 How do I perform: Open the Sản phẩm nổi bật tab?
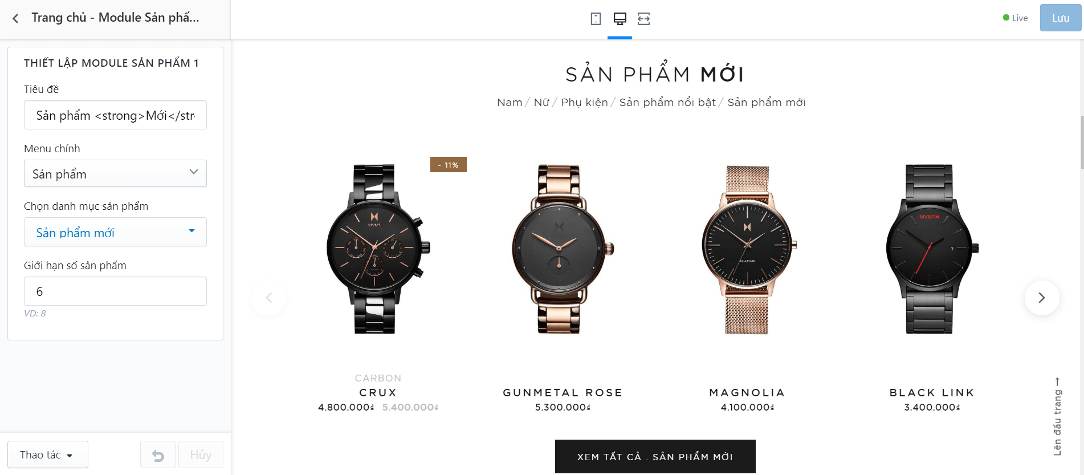tap(667, 103)
